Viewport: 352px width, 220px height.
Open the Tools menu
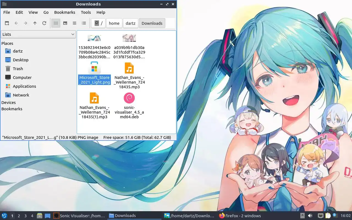tap(86, 12)
